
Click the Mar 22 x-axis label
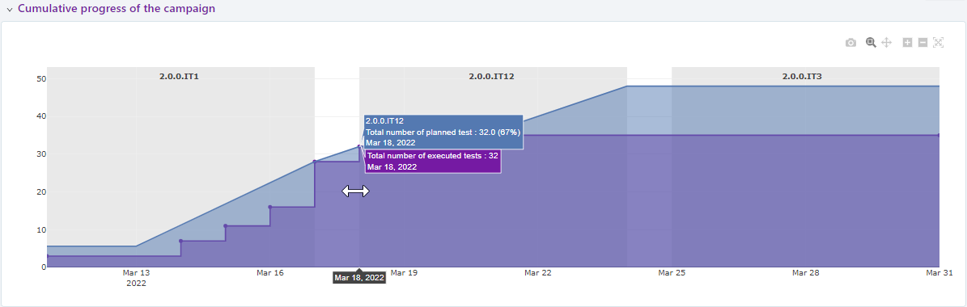[x=538, y=272]
